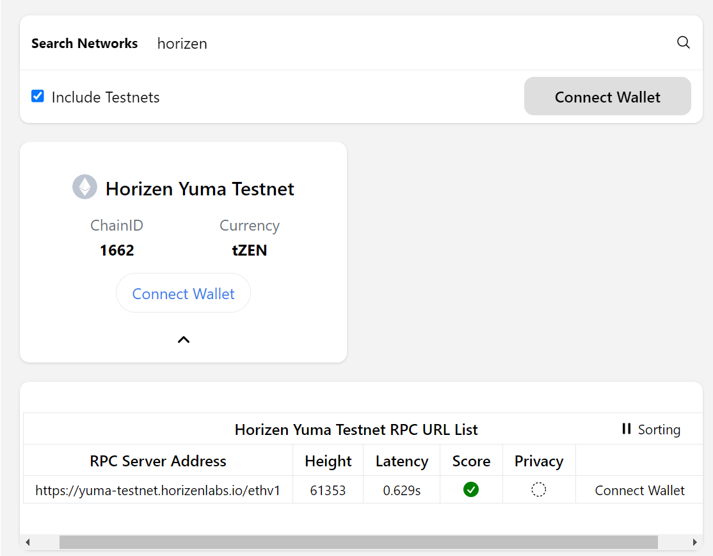Screen dimensions: 713x556
Task: Inspect the dotted privacy indicator icon
Action: click(538, 489)
